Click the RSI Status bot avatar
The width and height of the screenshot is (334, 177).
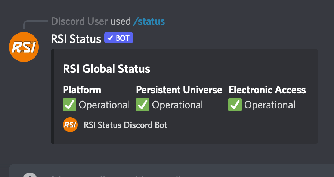pyautogui.click(x=24, y=47)
